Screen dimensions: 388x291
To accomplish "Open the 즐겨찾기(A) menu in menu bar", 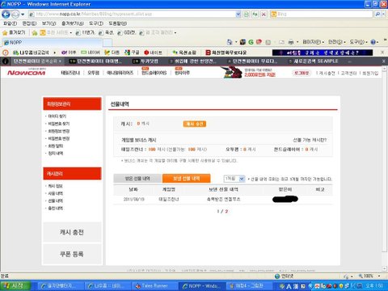I will pyautogui.click(x=73, y=23).
